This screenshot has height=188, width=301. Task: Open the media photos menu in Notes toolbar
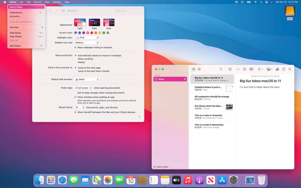coord(269,69)
